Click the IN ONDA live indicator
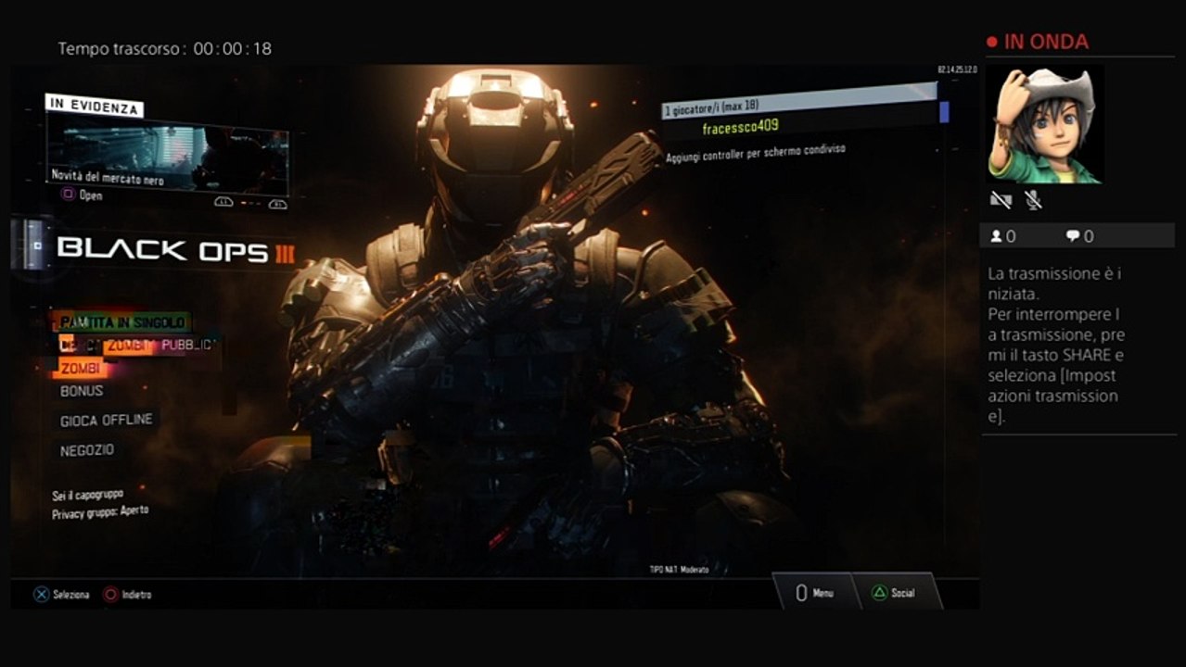Screen dimensions: 1186x667 [1037, 42]
